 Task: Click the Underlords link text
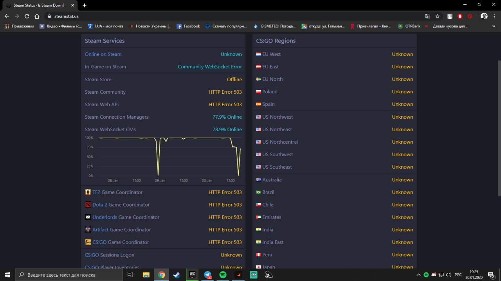point(105,217)
